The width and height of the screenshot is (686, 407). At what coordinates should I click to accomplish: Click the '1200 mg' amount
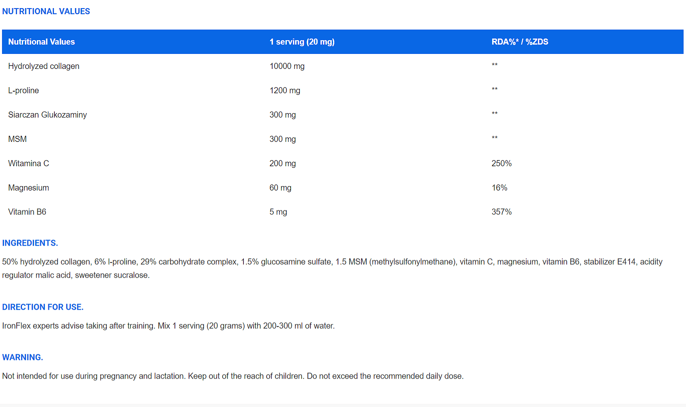pos(285,90)
